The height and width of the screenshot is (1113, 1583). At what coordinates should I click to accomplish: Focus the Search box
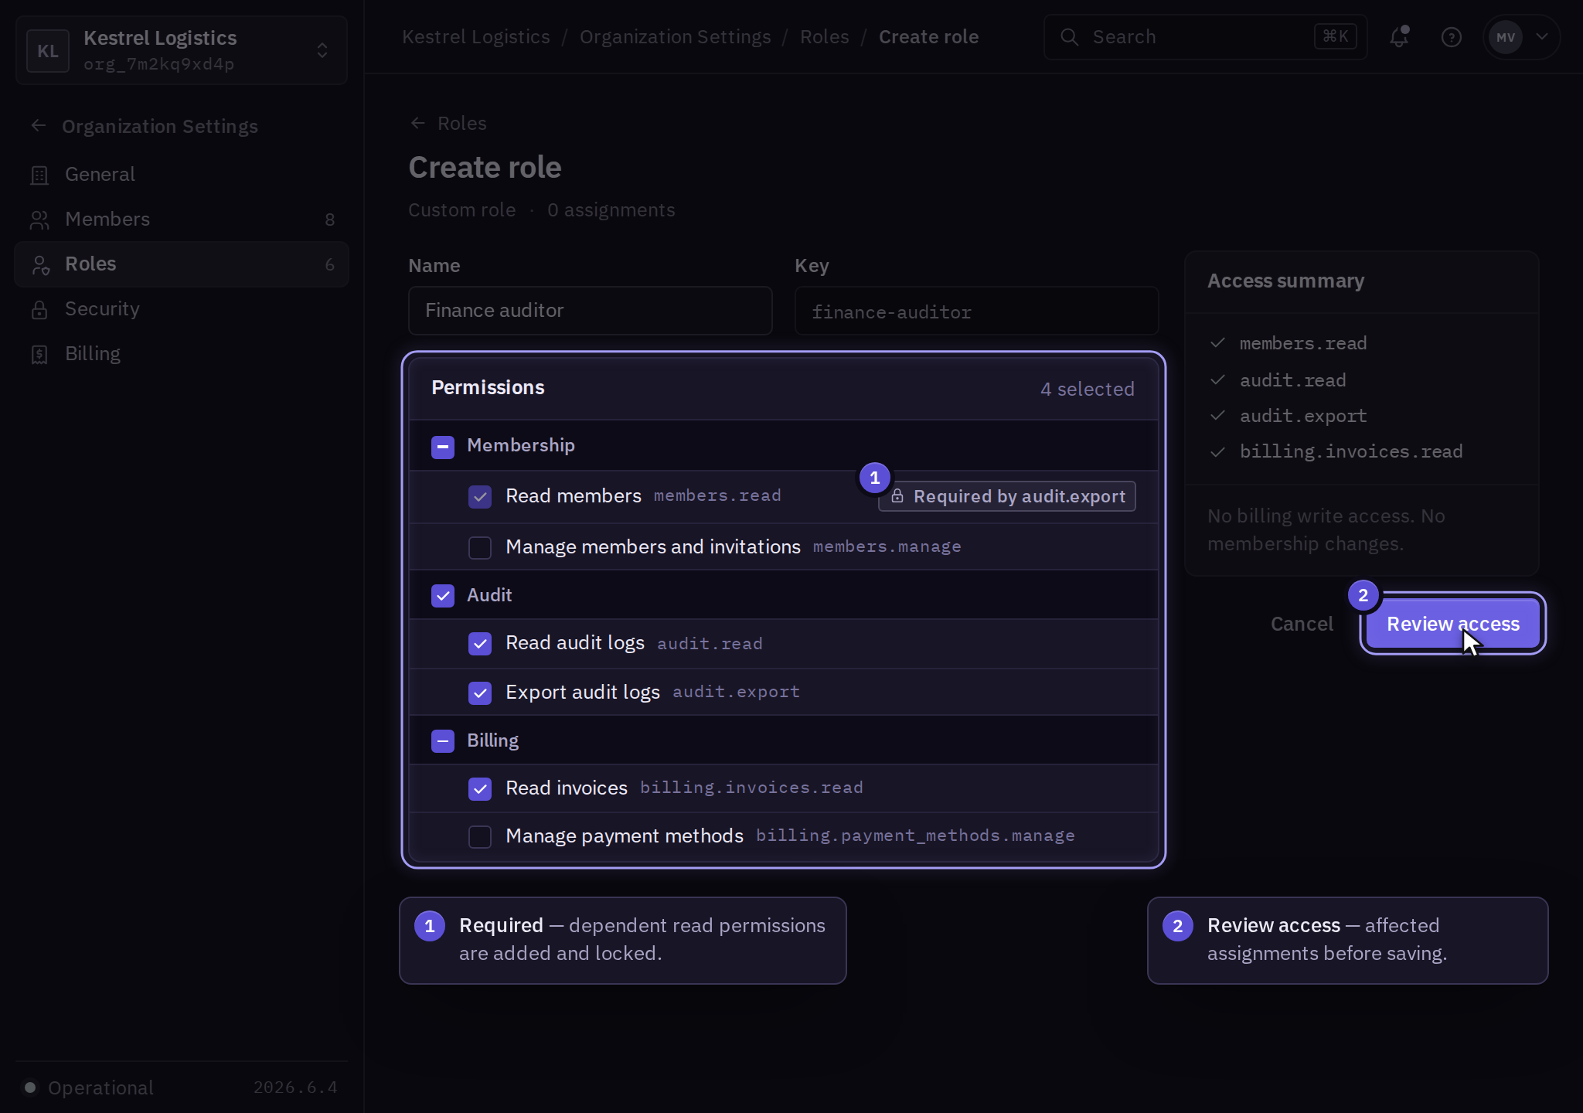click(1206, 36)
